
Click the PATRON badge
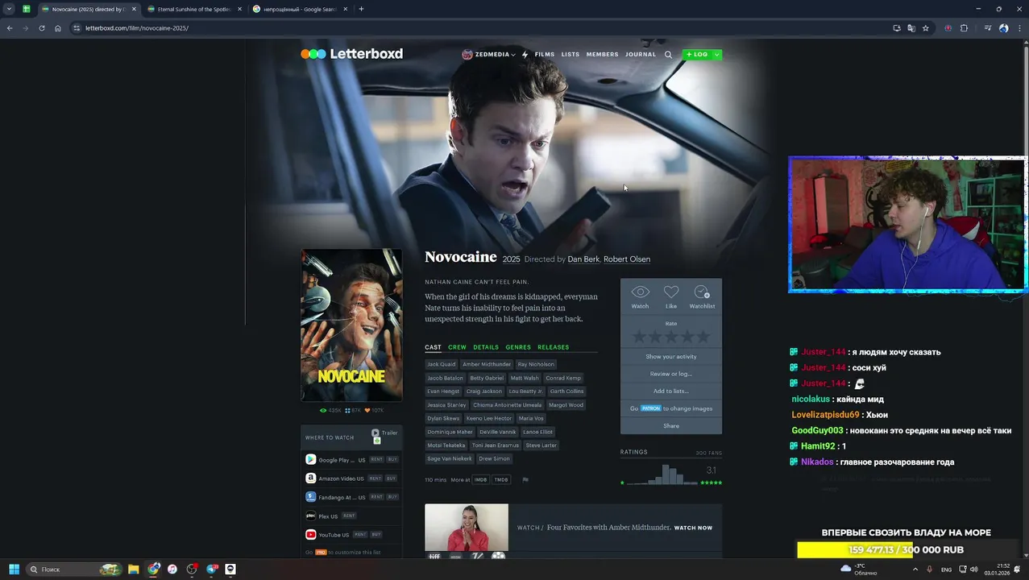651,408
